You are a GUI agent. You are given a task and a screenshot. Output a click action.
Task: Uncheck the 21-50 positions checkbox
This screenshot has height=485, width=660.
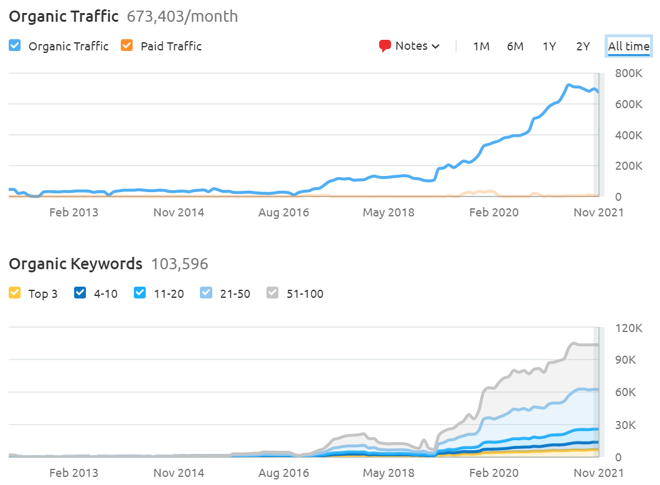click(205, 293)
